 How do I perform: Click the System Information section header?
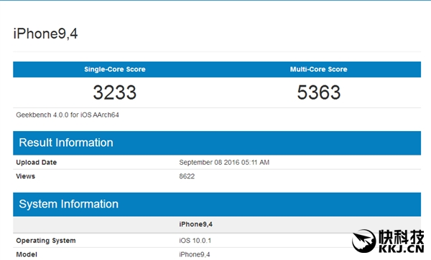pyautogui.click(x=217, y=204)
